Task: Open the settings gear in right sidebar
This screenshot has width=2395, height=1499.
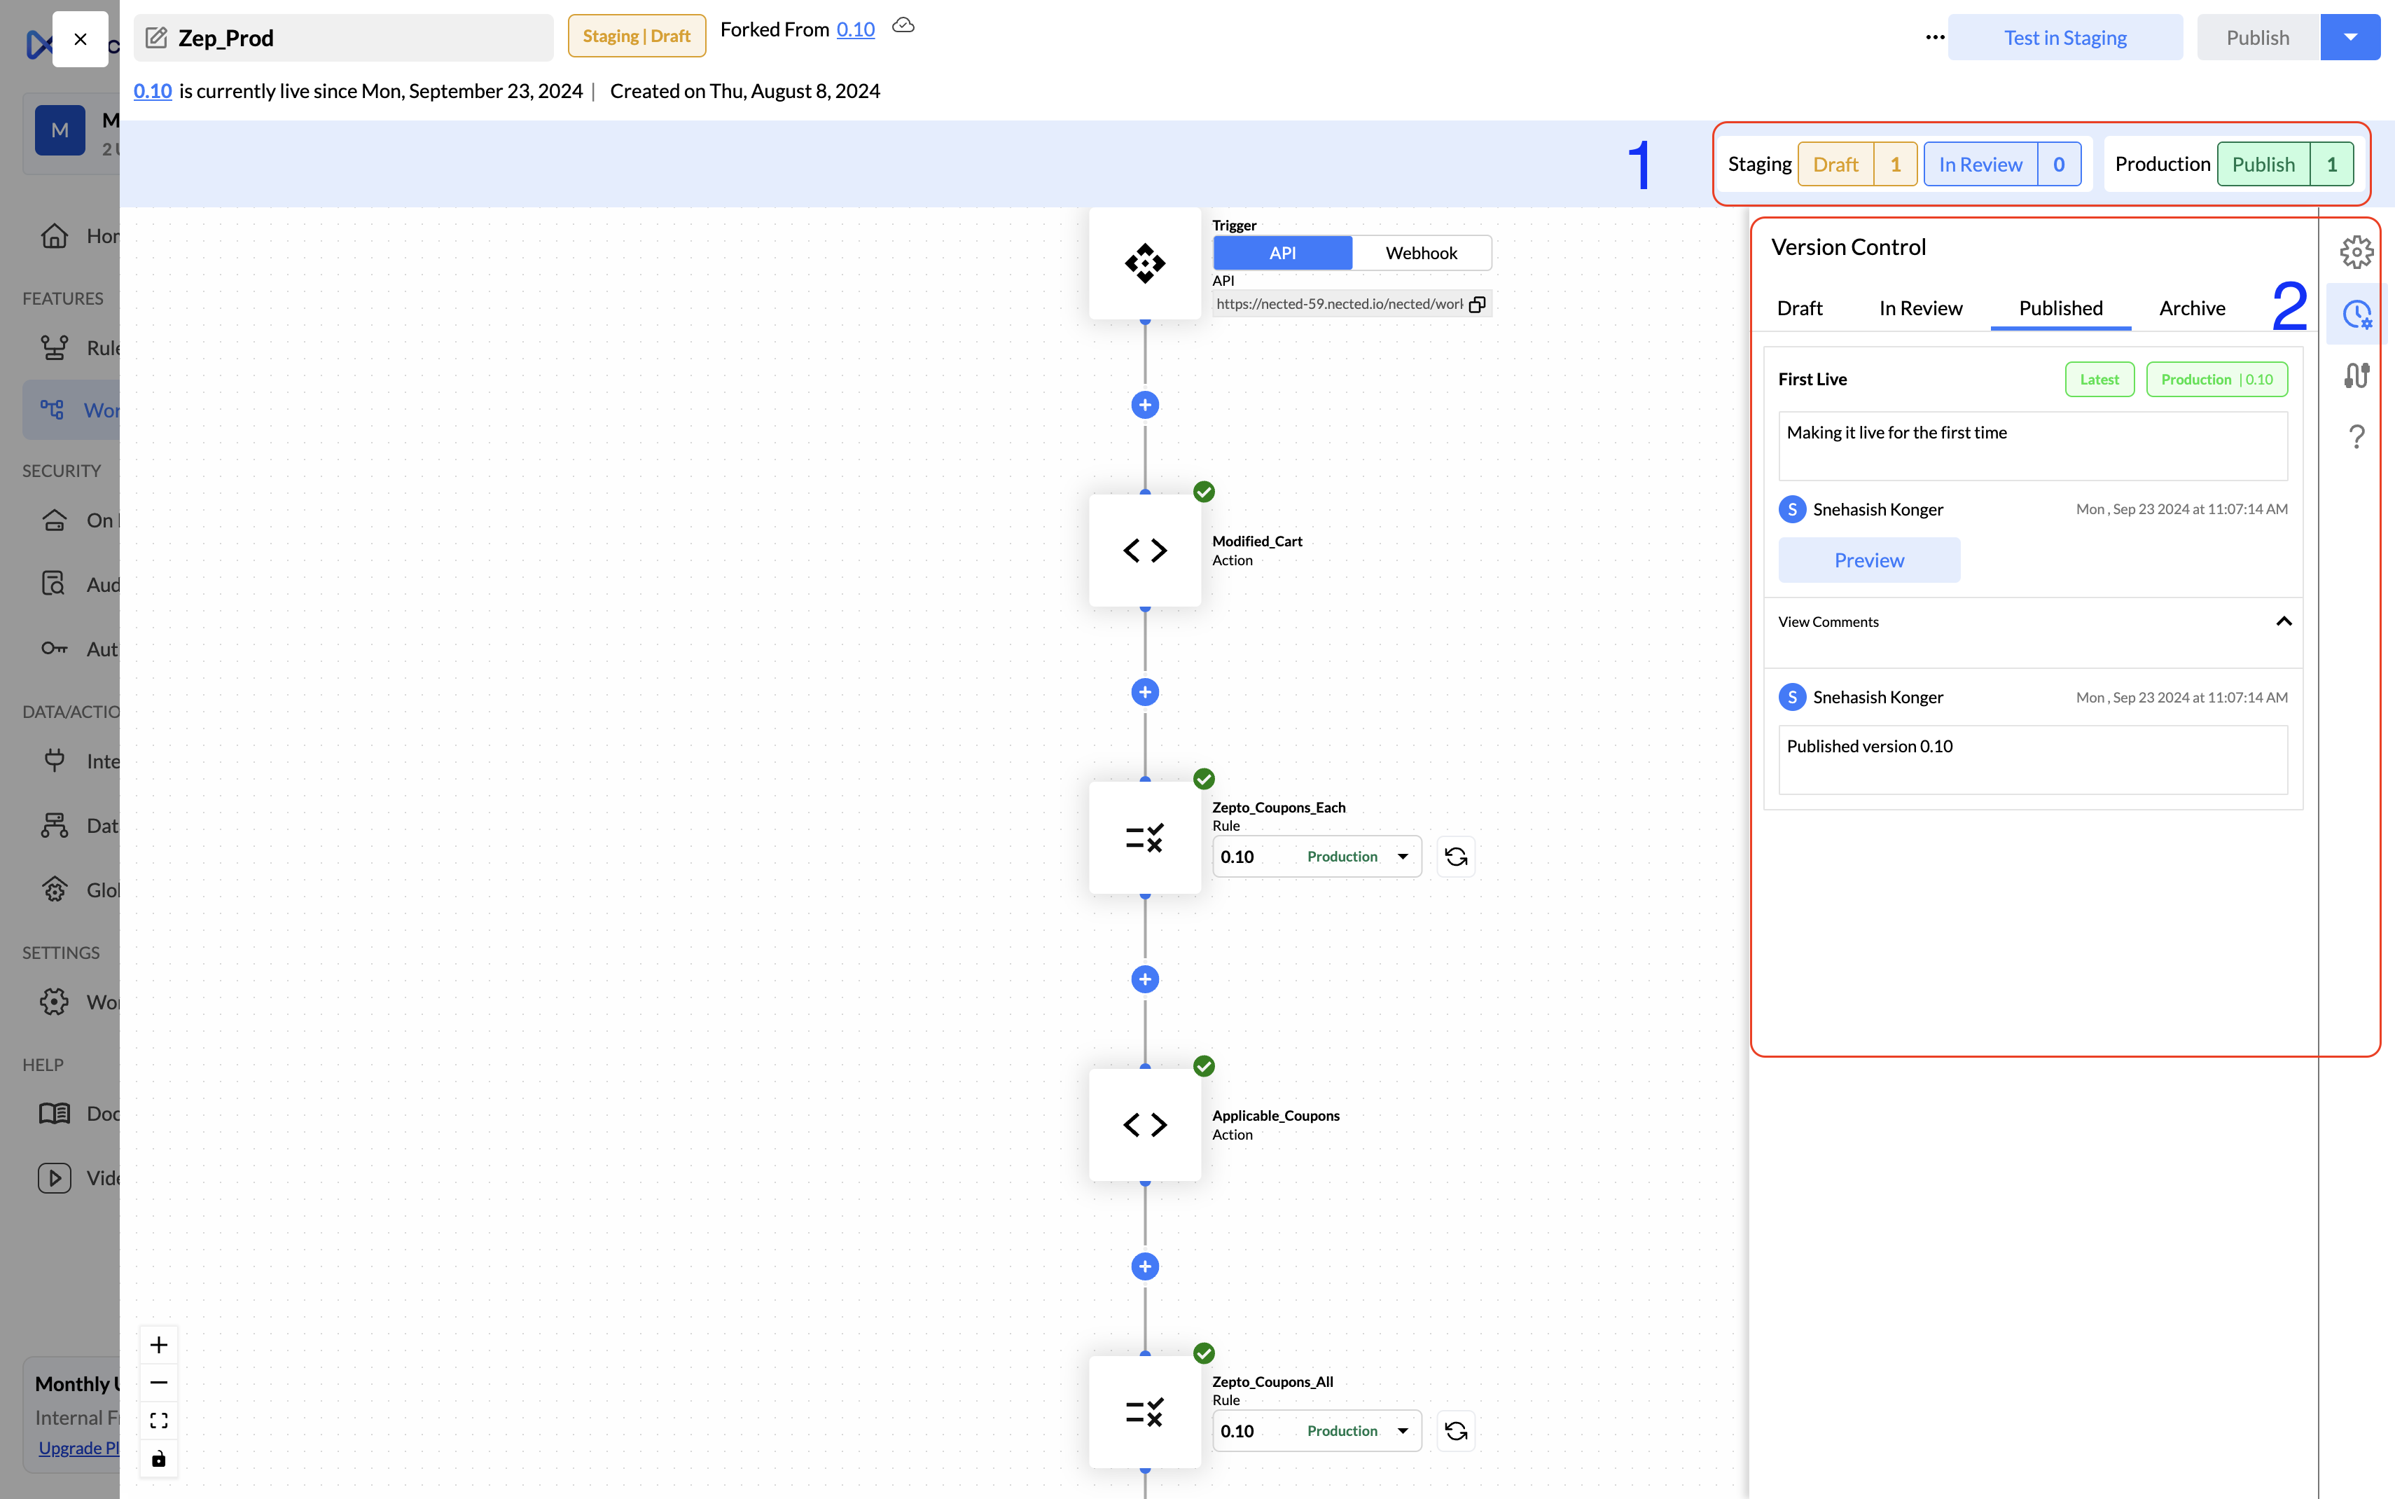Action: click(x=2356, y=251)
